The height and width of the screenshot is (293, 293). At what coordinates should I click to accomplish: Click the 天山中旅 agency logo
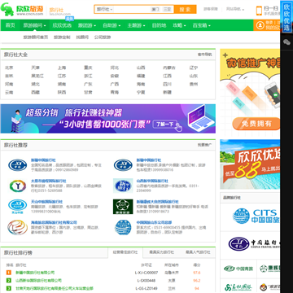[x=18, y=207]
